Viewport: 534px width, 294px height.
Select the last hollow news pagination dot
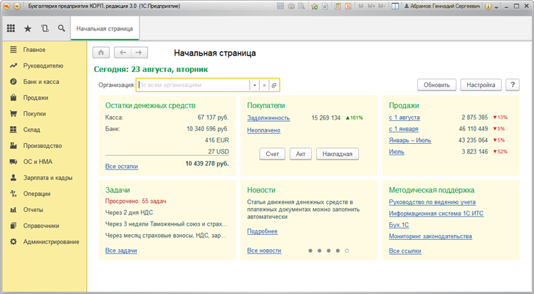point(347,251)
